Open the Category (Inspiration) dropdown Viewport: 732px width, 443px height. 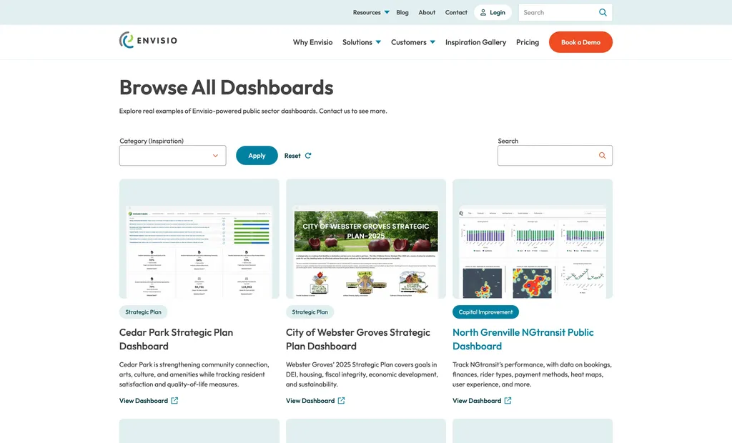click(173, 156)
